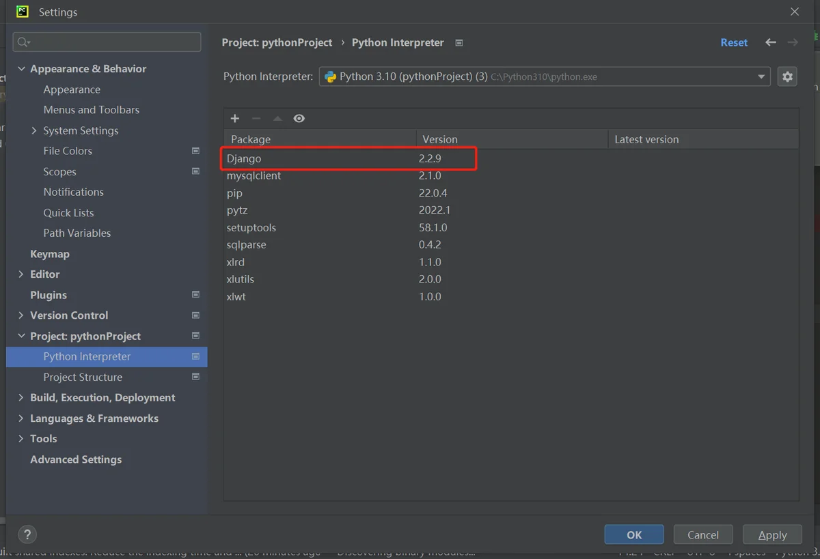Close the Settings dialog
Viewport: 820px width, 559px height.
(795, 12)
